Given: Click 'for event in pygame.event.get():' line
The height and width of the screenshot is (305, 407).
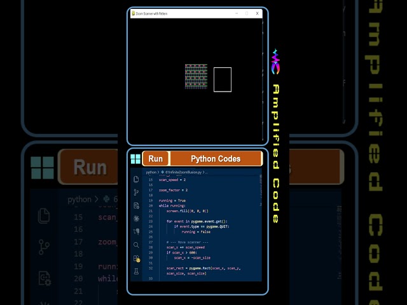Looking at the screenshot, I should [197, 221].
